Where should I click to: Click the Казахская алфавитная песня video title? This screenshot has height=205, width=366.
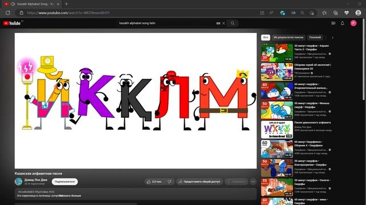[x=38, y=173]
